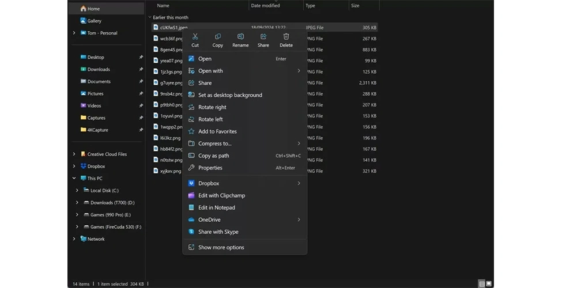Click the Notepad icon
This screenshot has width=562, height=288.
[x=191, y=207]
